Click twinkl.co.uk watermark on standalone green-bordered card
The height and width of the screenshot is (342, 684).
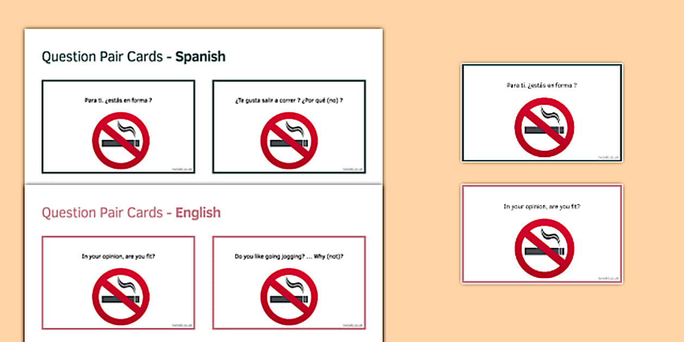coord(607,157)
